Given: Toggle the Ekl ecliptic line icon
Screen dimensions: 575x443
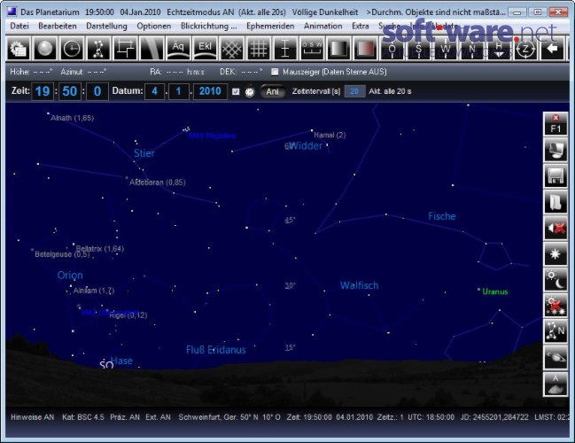Looking at the screenshot, I should 205,49.
